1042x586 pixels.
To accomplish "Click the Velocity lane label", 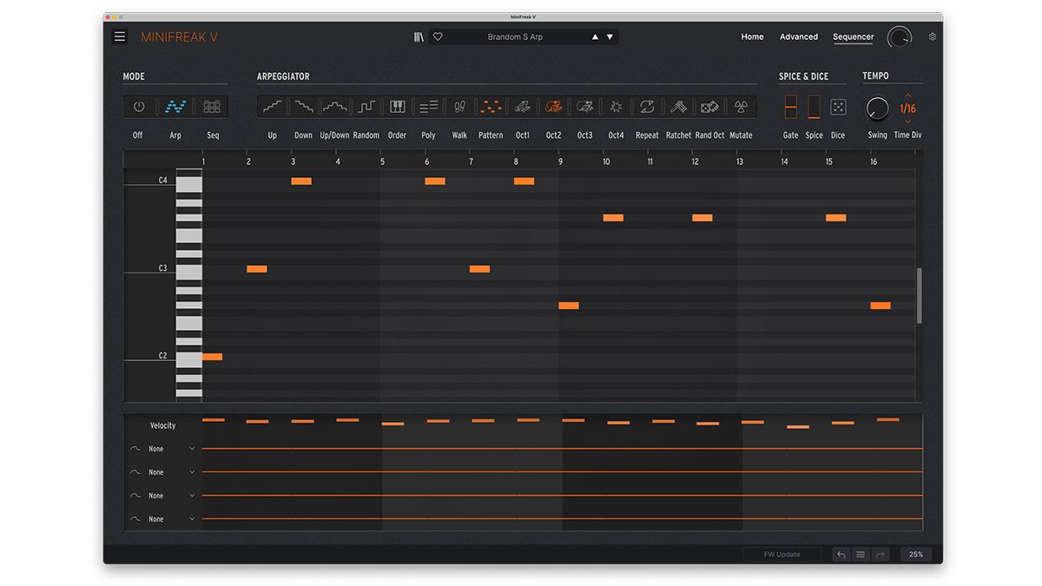I will [x=162, y=425].
